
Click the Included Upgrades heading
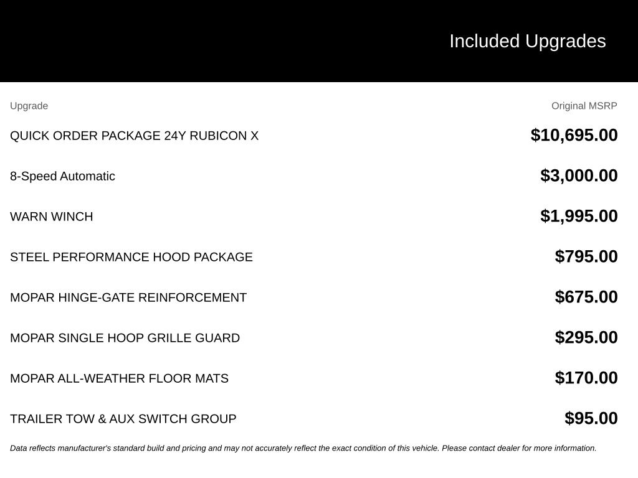[527, 41]
